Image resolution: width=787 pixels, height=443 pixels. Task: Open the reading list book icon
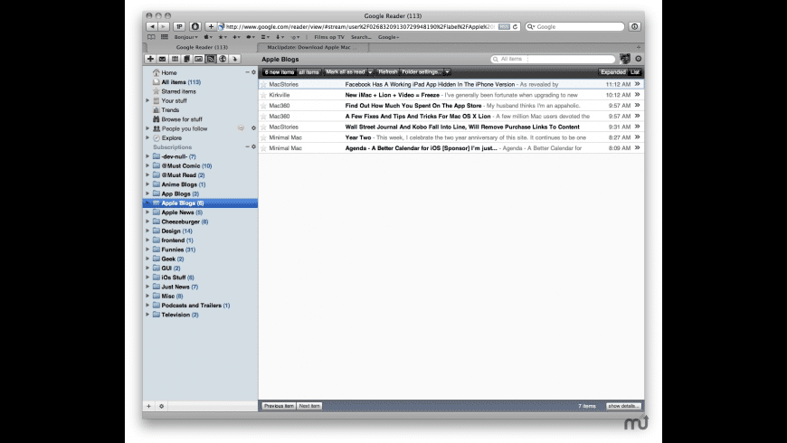coord(151,37)
